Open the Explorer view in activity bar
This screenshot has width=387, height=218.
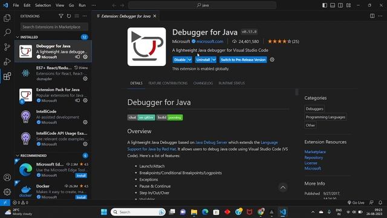click(x=7, y=18)
